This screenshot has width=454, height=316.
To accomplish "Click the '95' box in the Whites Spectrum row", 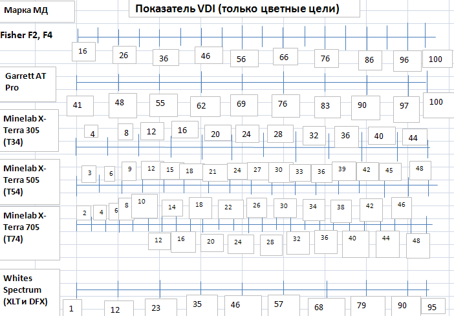I will [x=433, y=307].
